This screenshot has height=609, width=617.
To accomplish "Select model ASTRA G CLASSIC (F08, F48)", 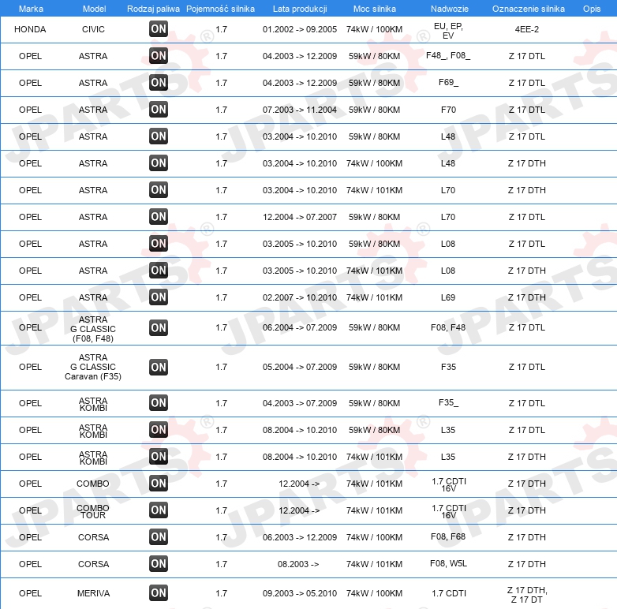I will (93, 329).
